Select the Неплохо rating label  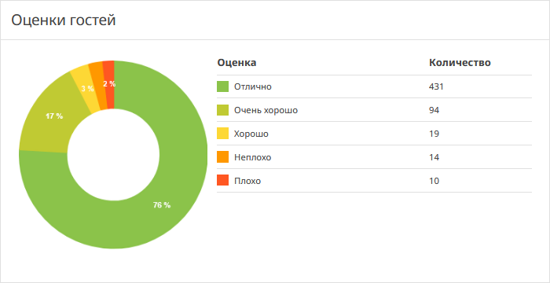pos(252,157)
